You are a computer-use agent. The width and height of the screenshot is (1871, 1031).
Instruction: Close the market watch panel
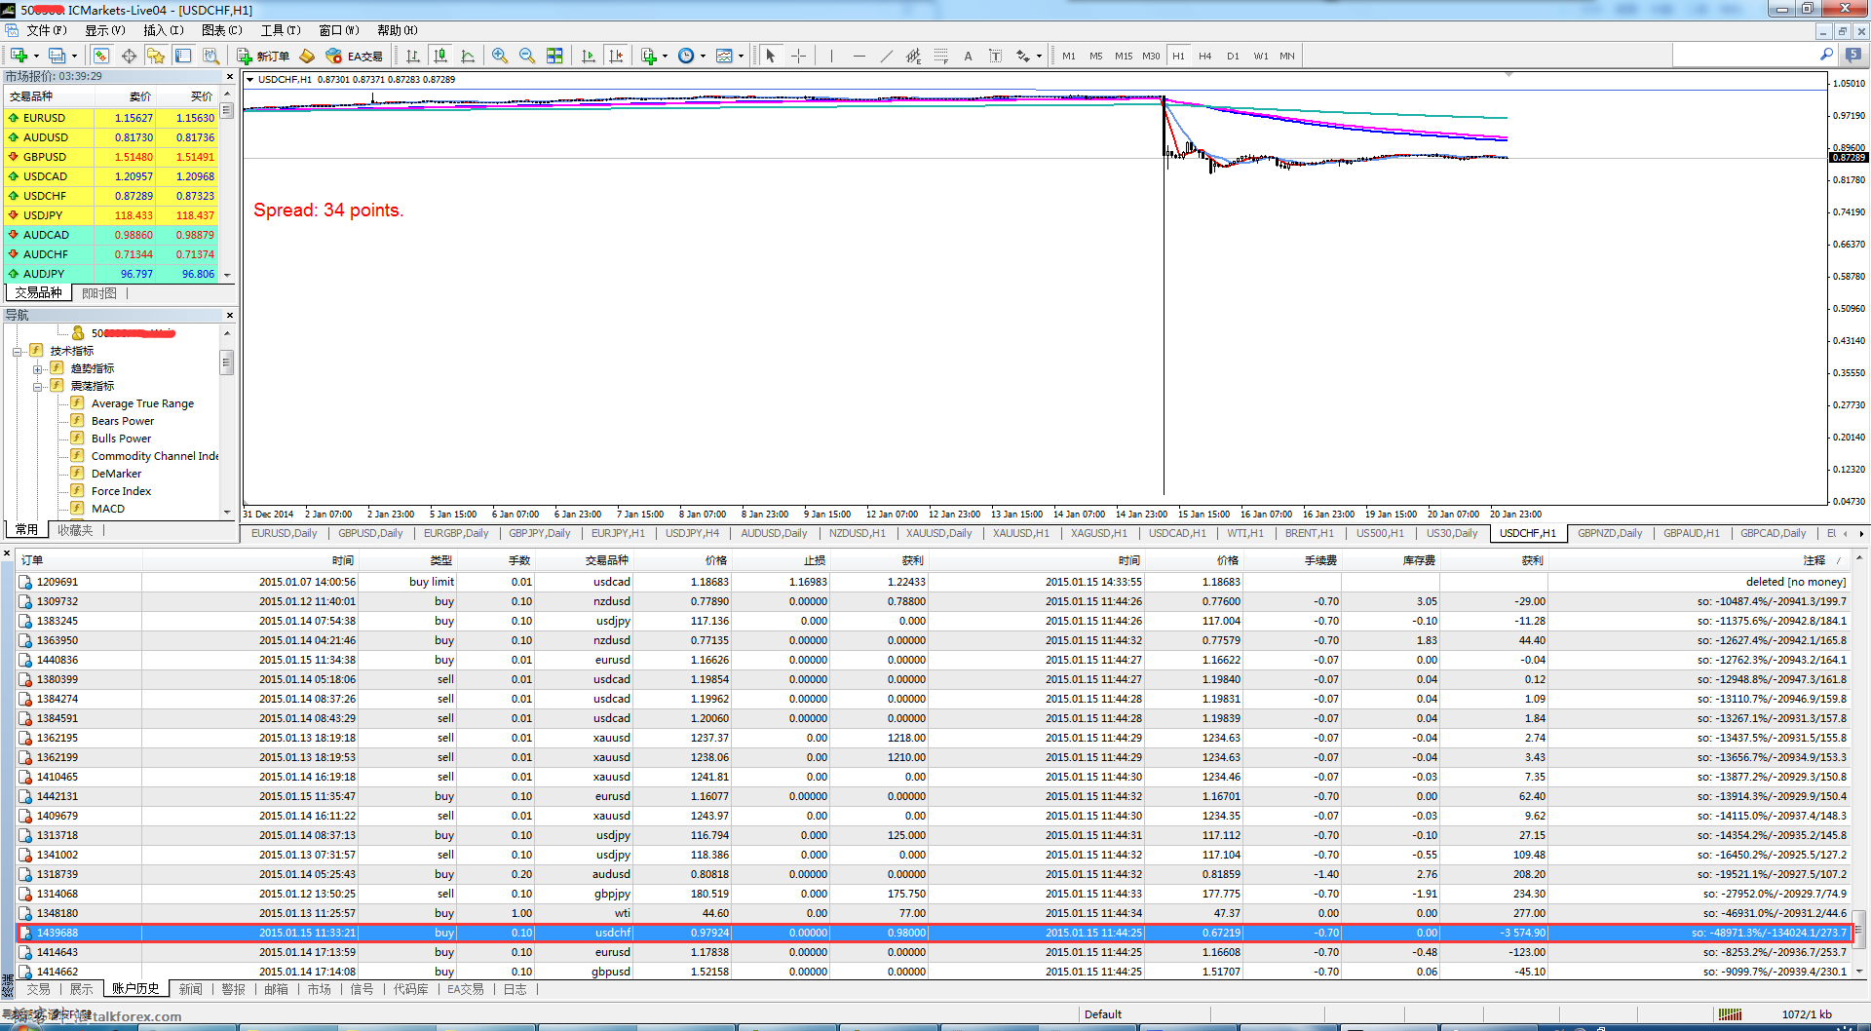[x=230, y=76]
